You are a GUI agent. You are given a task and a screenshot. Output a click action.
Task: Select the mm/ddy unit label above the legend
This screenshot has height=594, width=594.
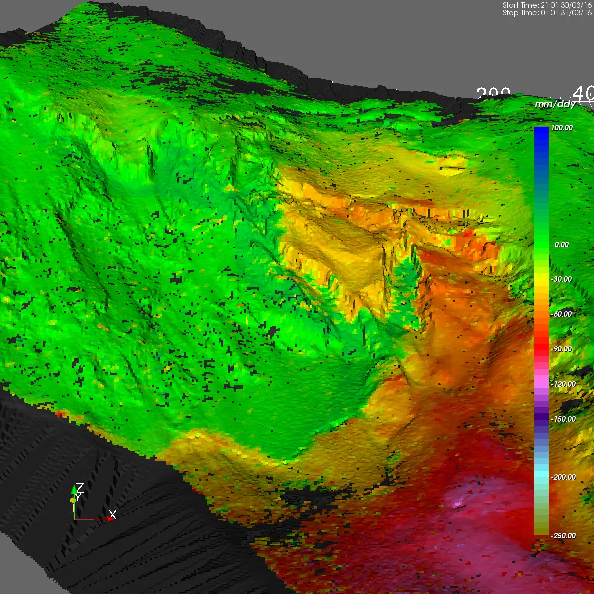coord(555,104)
